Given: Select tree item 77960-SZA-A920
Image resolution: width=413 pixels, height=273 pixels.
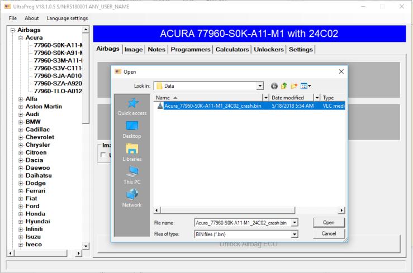Looking at the screenshot, I should [x=58, y=83].
